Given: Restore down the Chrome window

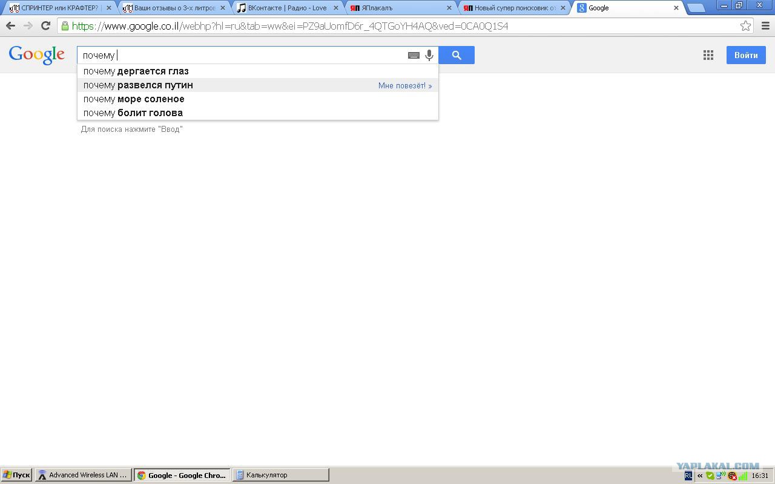Looking at the screenshot, I should [x=739, y=5].
